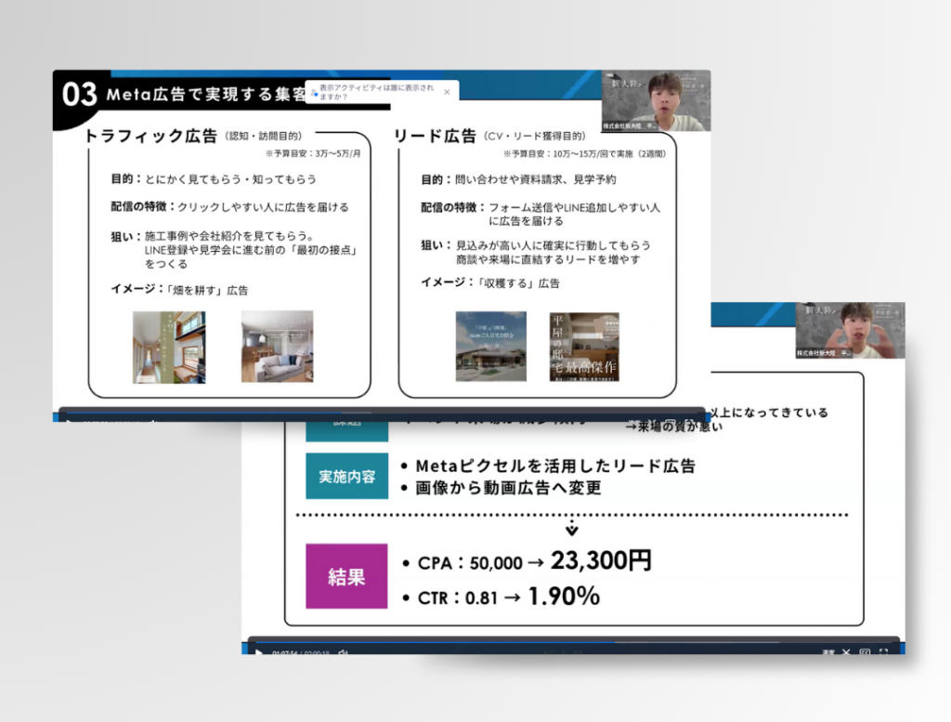
Task: Select the magenta 結果 label box
Action: pos(346,576)
